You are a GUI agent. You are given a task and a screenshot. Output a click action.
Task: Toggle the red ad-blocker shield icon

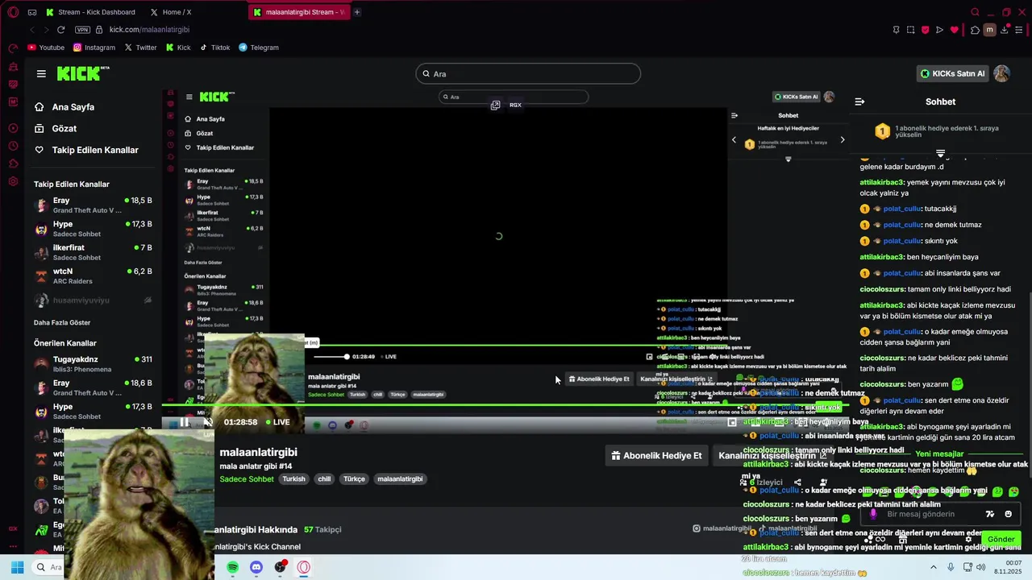925,30
